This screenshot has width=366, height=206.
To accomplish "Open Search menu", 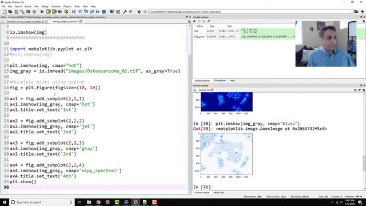I will coord(18,6).
